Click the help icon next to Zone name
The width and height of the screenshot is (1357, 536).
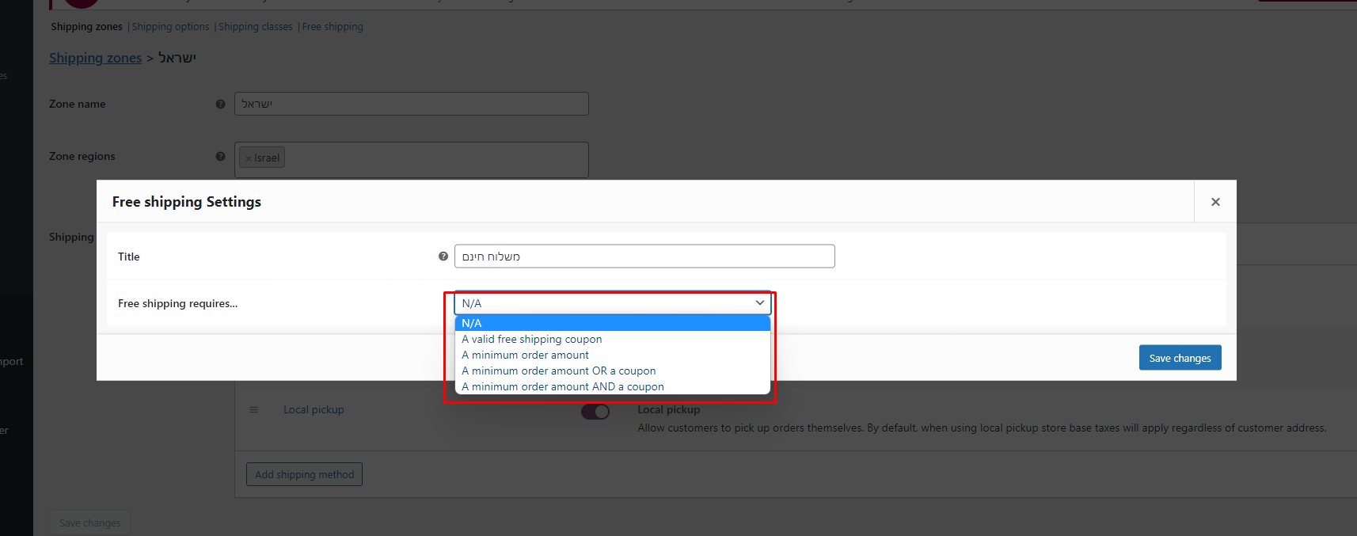pos(220,104)
